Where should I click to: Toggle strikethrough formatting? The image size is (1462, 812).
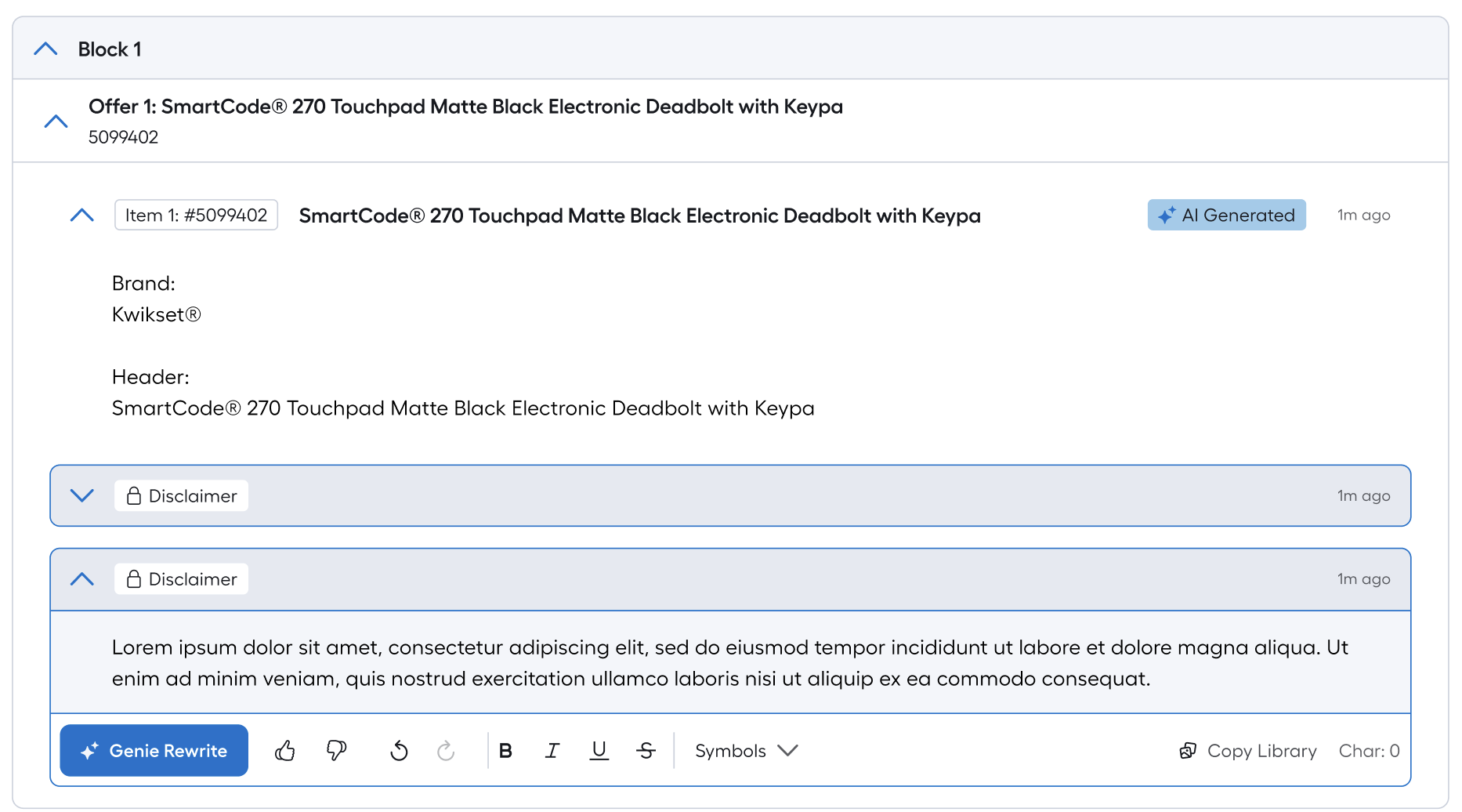coord(646,751)
